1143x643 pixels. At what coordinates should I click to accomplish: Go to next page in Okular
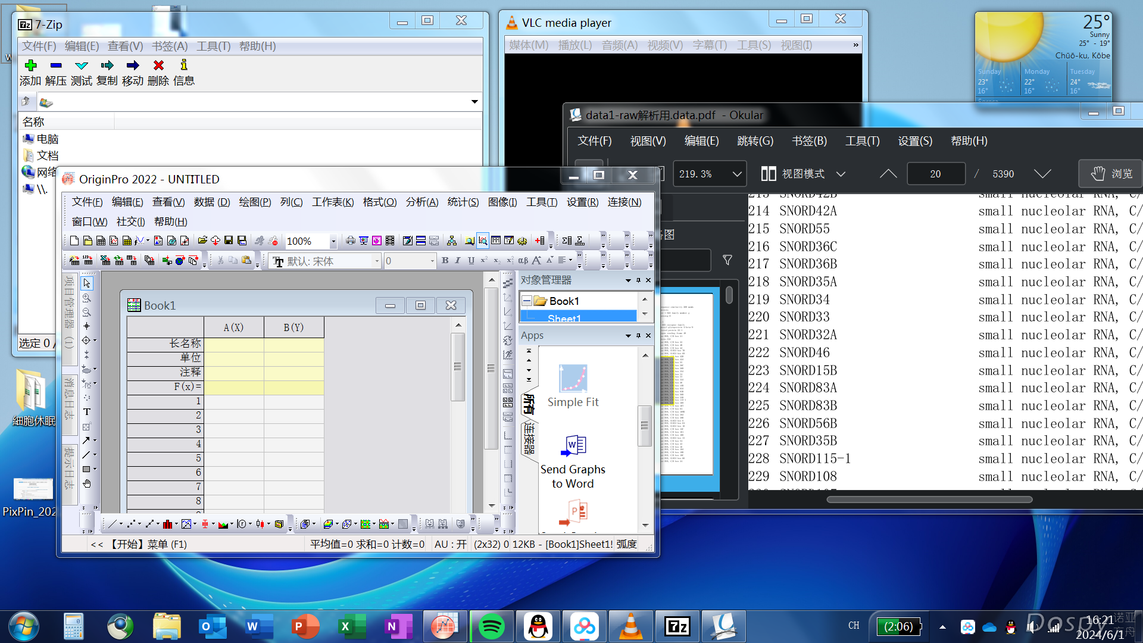point(1042,174)
